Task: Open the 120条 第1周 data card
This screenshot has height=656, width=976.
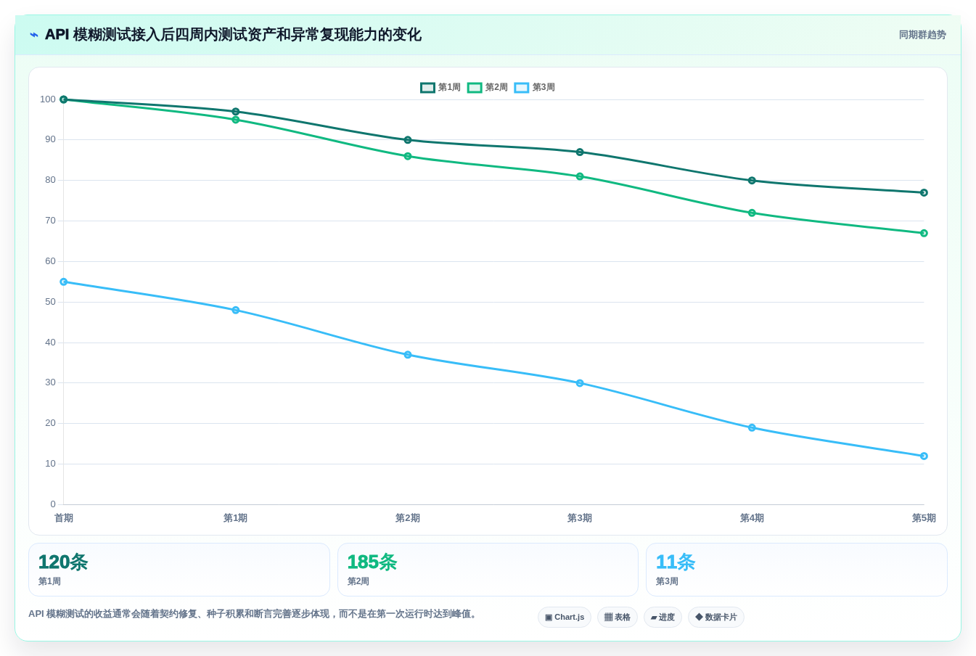Action: 179,570
